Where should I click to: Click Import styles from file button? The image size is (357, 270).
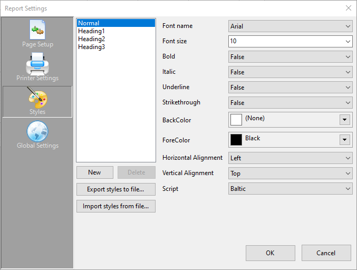(x=116, y=206)
